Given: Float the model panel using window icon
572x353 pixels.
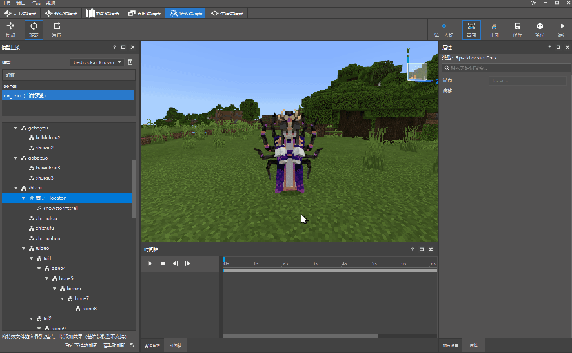Looking at the screenshot, I should (x=123, y=47).
